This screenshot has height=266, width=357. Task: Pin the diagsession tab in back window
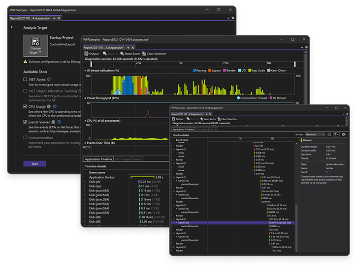click(54, 18)
